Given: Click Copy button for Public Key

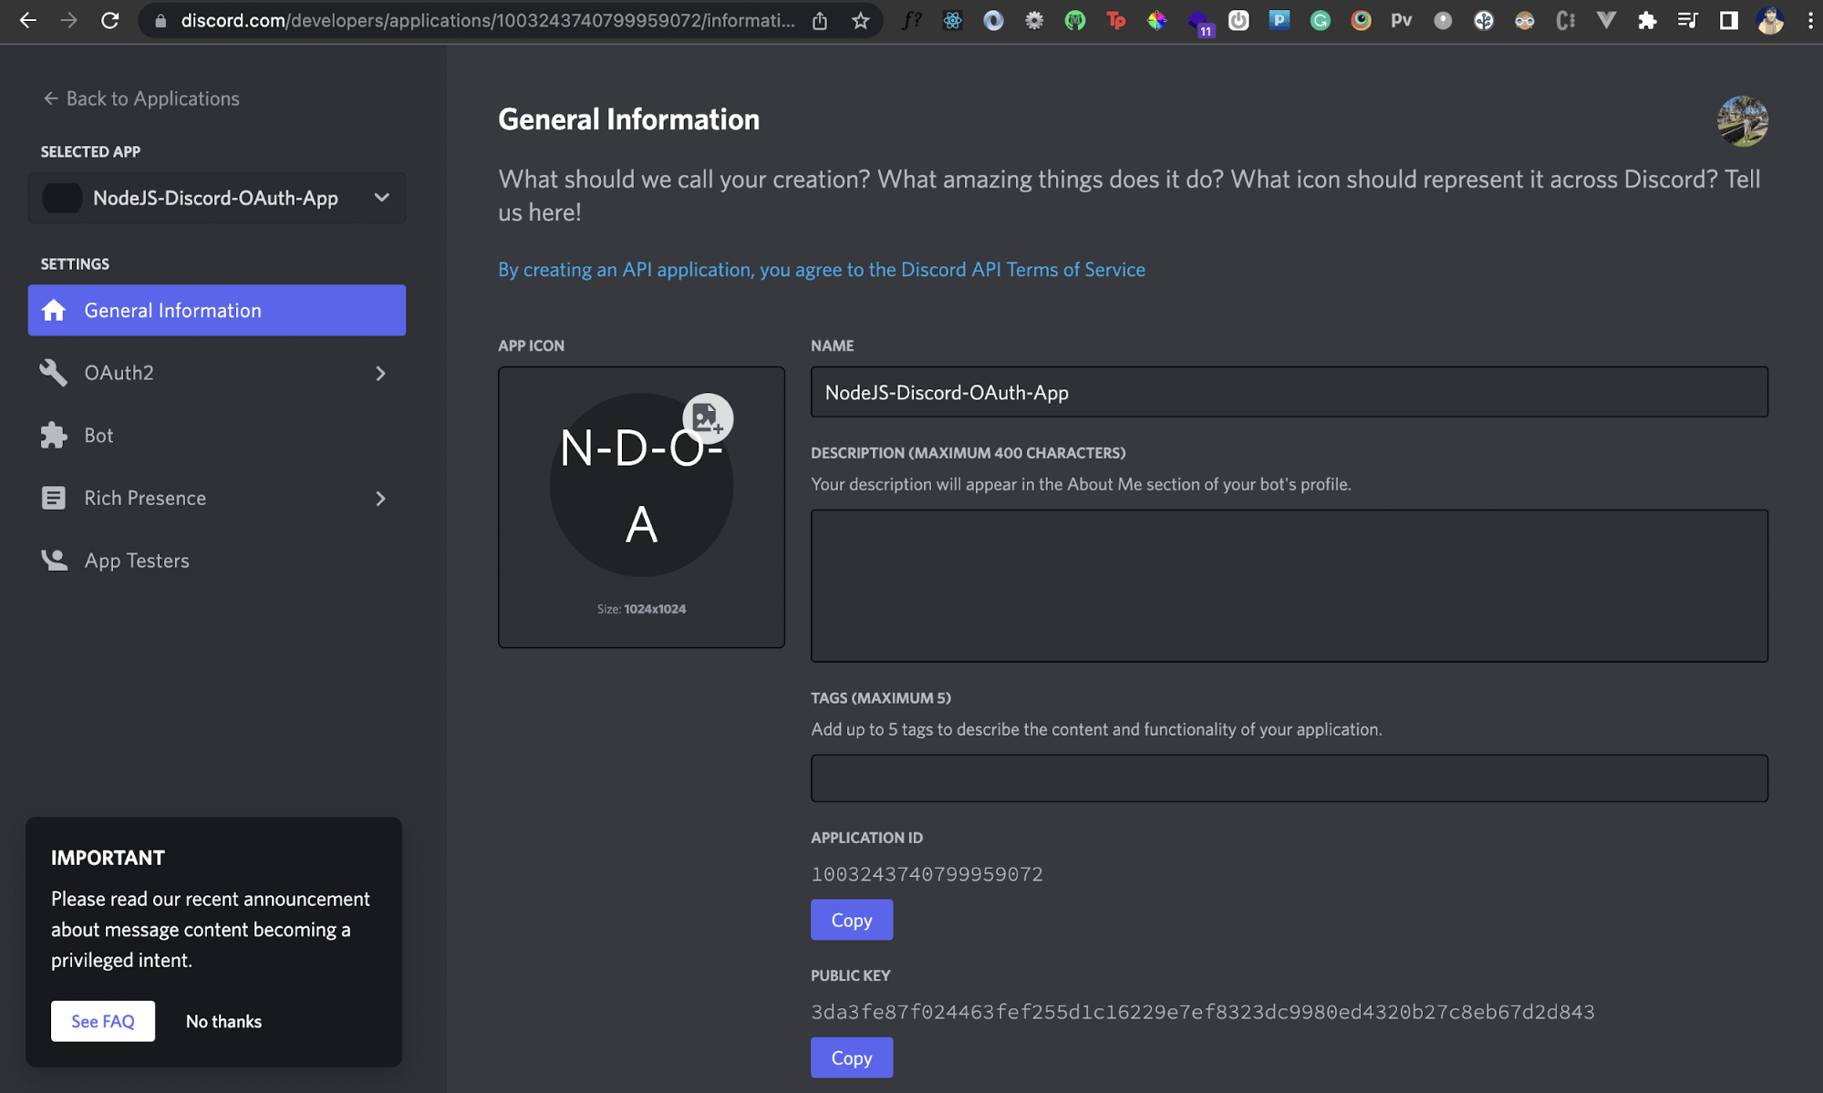Looking at the screenshot, I should [851, 1057].
